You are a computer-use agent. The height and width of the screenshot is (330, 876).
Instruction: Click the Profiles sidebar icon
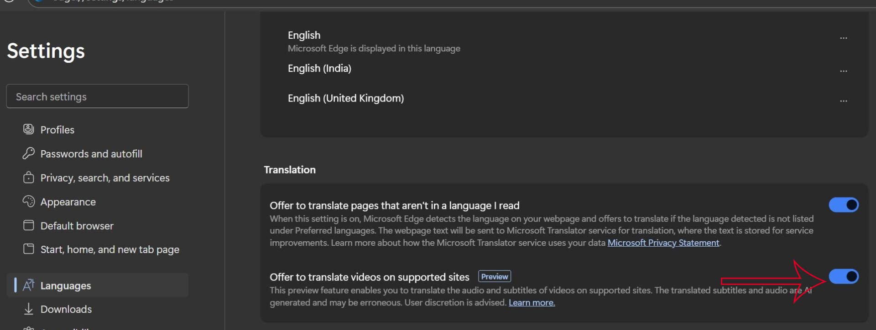coord(28,129)
